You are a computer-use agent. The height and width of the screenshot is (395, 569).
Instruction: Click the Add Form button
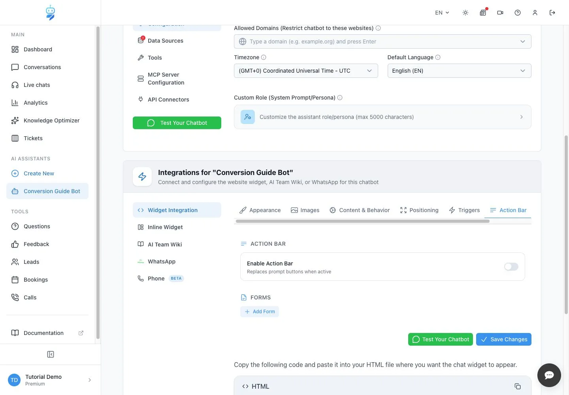pyautogui.click(x=260, y=312)
